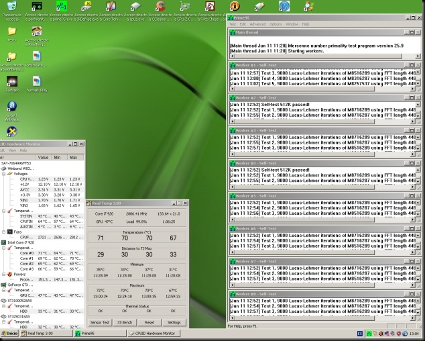Switch to CPUID Hardware Monitor taskbar button

(154, 334)
